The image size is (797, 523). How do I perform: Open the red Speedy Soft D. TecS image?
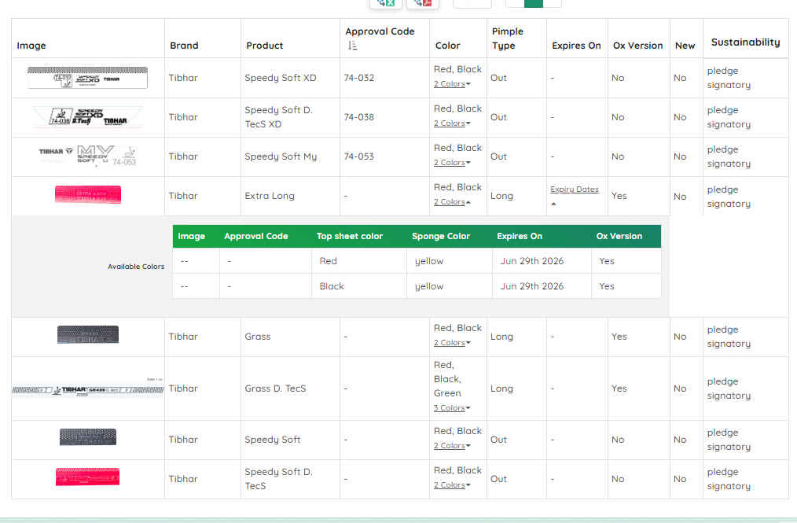click(x=87, y=477)
